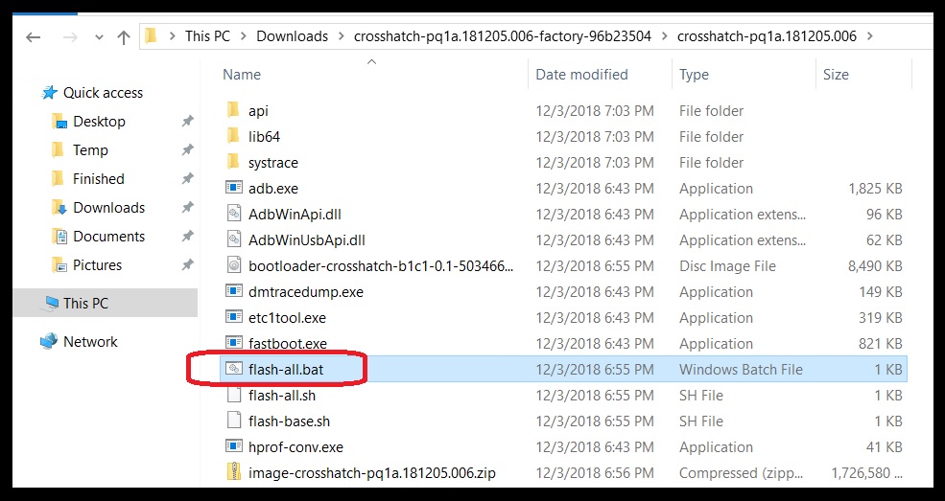
Task: Select the systrace folder icon
Action: tap(234, 163)
